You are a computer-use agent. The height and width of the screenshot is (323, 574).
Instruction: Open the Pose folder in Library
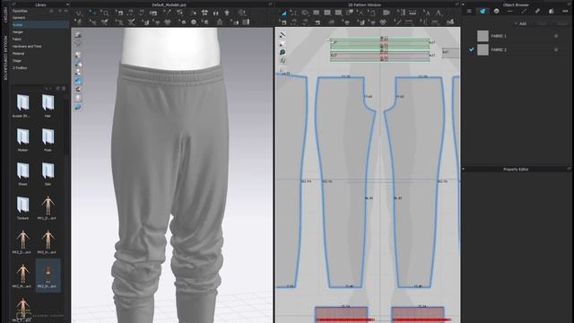pos(48,140)
